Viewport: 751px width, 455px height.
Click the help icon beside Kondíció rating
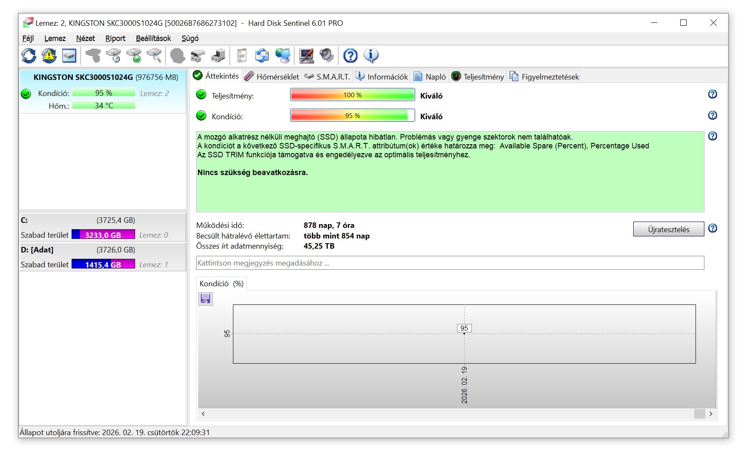pyautogui.click(x=712, y=115)
